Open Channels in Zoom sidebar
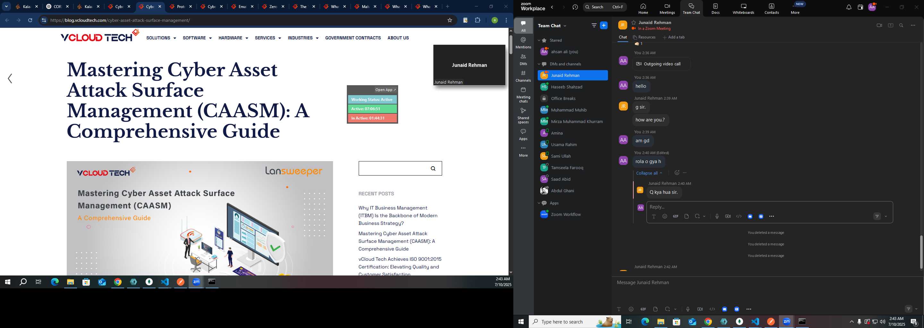The height and width of the screenshot is (328, 924). click(523, 76)
